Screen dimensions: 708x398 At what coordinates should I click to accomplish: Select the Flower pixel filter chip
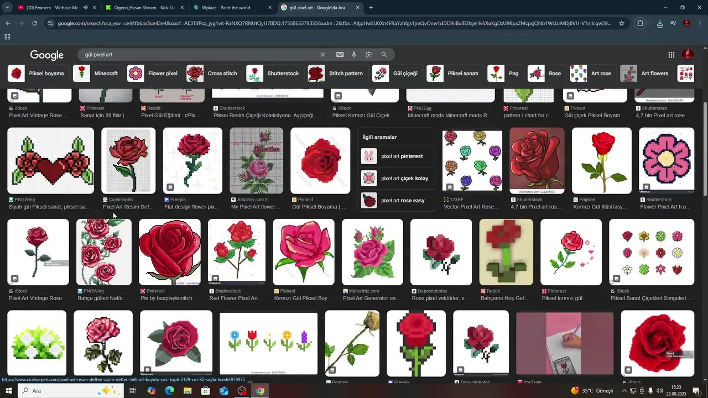154,73
